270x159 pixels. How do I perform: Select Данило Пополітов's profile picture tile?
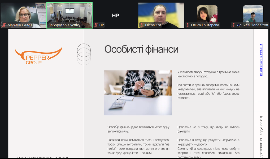253,13
